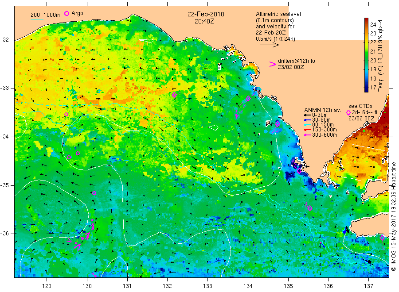Click the 137 longitude axis label
The width and height of the screenshot is (399, 292).
tap(368, 286)
